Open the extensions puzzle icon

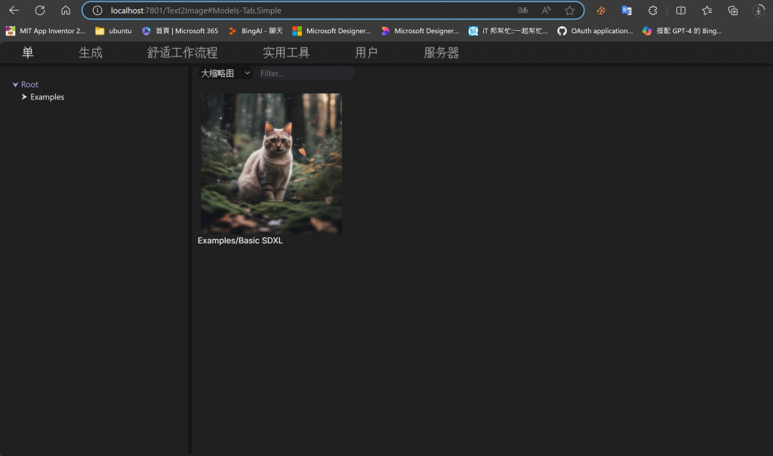click(x=653, y=11)
